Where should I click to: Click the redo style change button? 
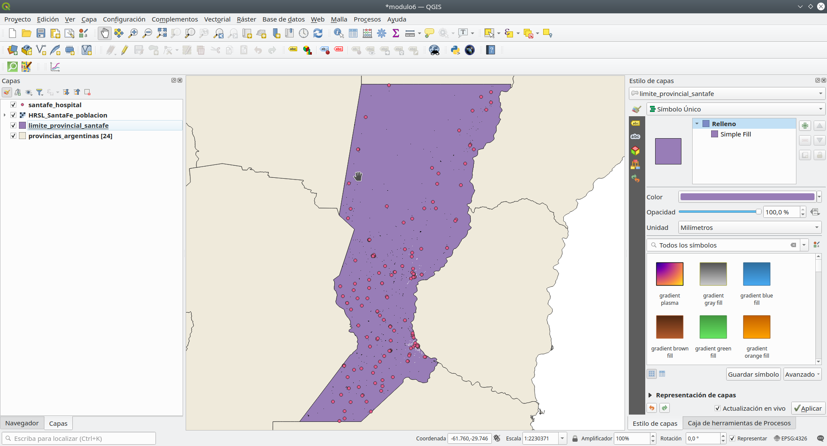(665, 408)
